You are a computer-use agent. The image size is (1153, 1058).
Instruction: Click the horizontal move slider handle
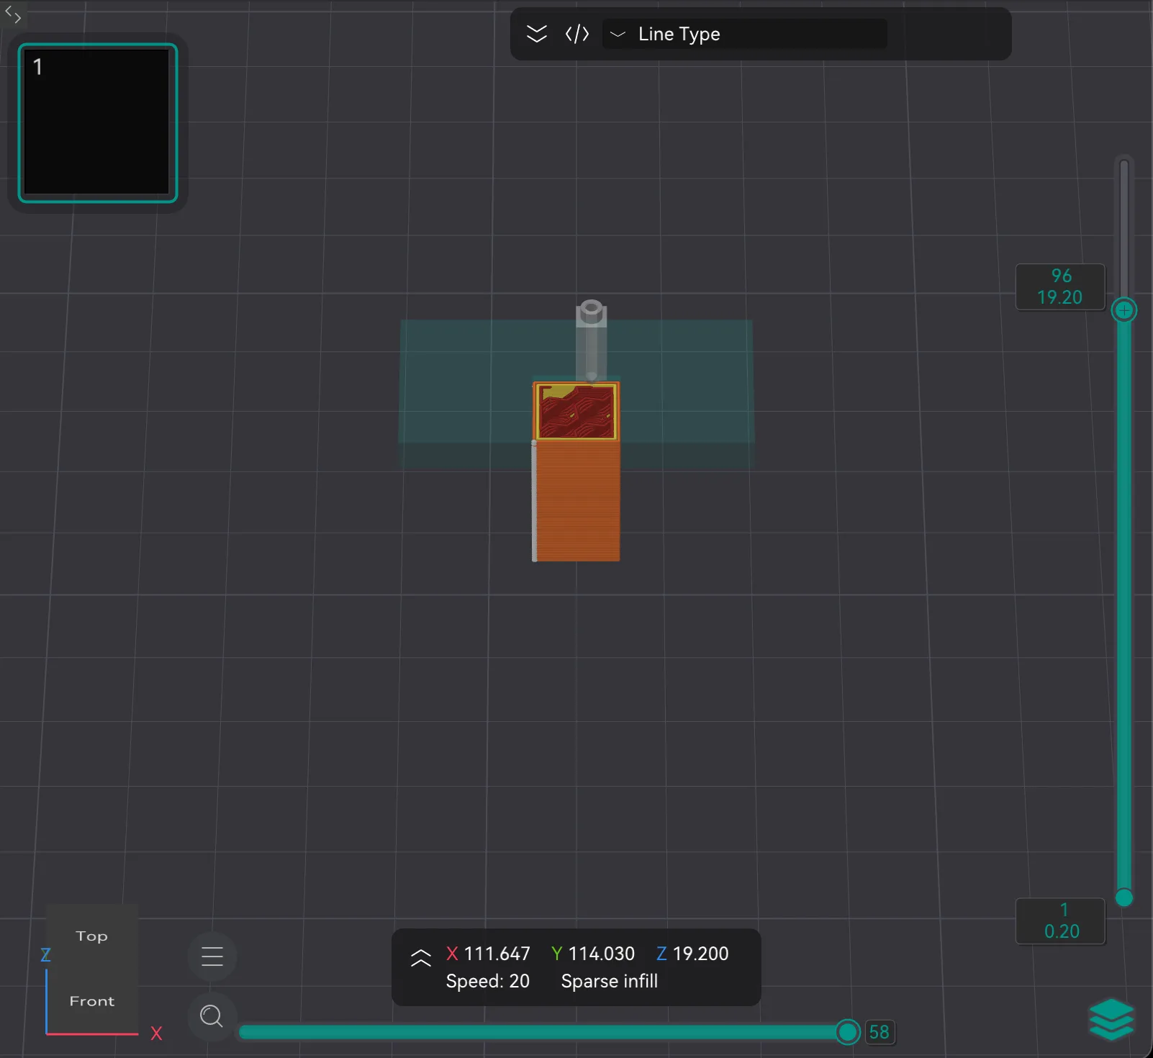point(848,1032)
